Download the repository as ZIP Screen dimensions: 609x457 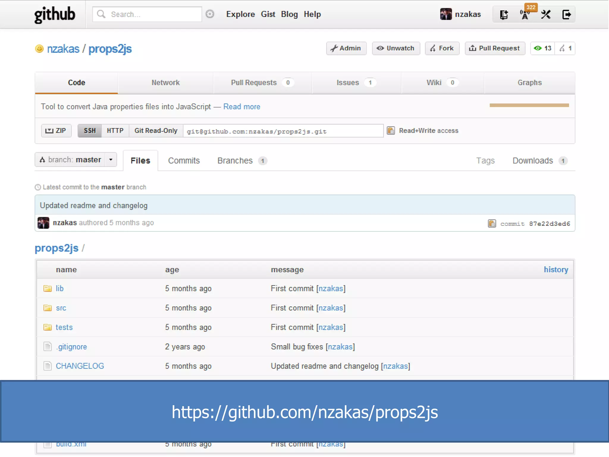pyautogui.click(x=56, y=131)
